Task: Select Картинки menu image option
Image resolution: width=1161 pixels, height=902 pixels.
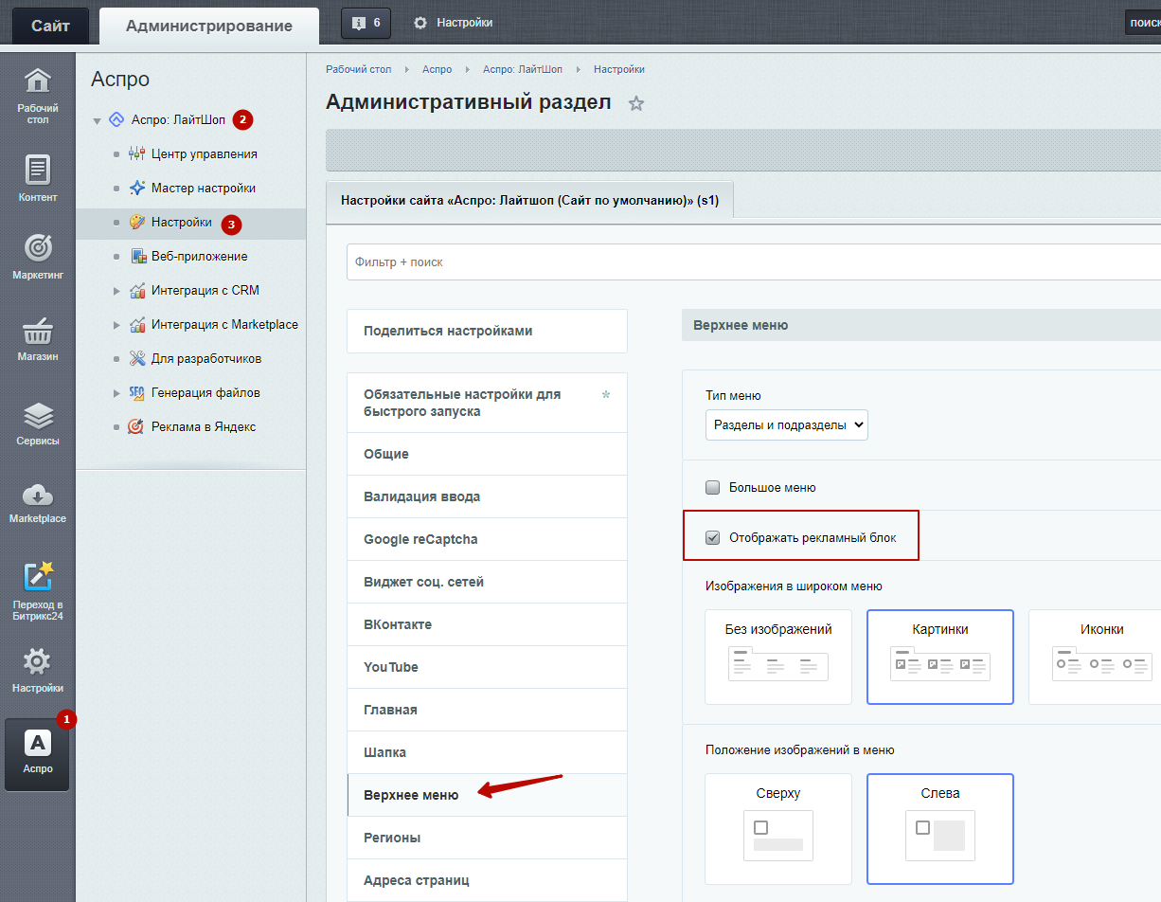Action: tap(940, 657)
